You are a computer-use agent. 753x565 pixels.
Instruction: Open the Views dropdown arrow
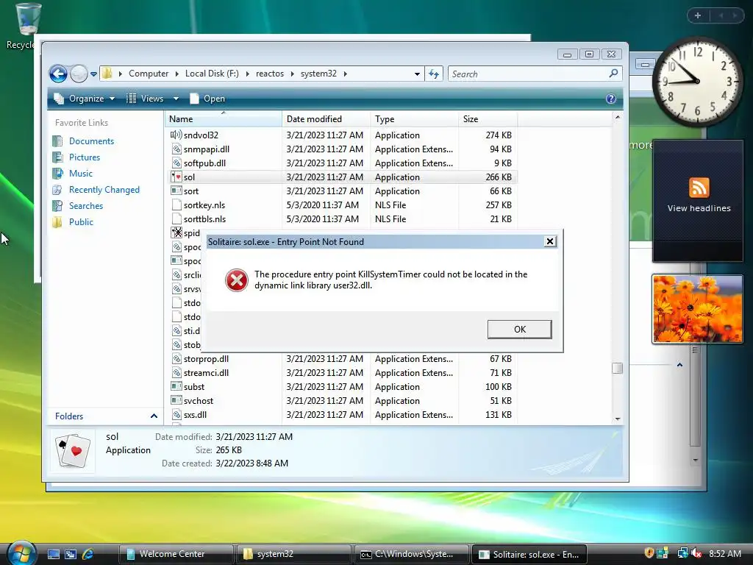tap(176, 99)
